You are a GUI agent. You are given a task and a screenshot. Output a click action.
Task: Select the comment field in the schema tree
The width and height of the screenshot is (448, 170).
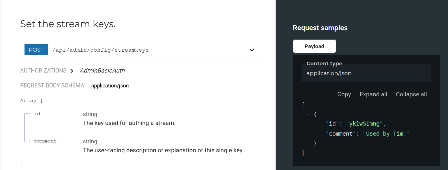point(45,141)
